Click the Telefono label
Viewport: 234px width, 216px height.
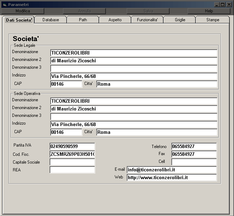[159, 147]
